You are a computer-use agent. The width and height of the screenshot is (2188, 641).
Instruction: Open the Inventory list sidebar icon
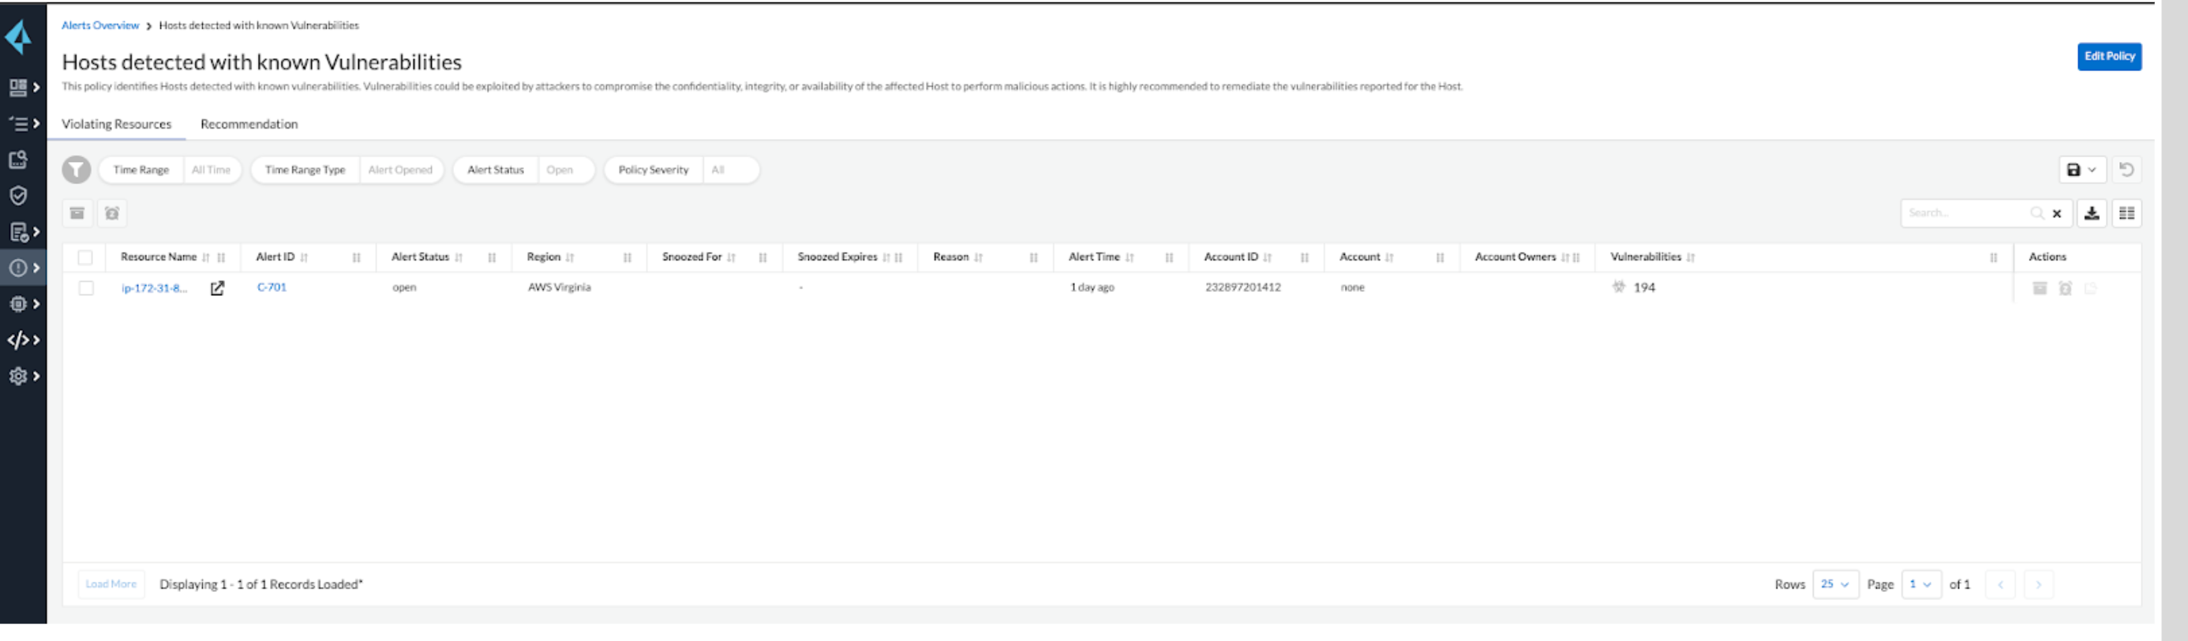coord(18,124)
